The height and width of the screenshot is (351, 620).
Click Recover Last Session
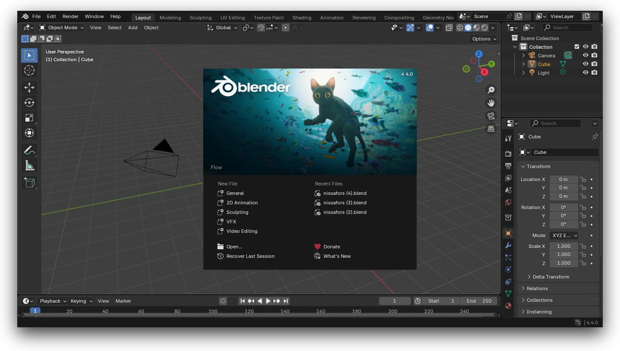click(x=250, y=256)
